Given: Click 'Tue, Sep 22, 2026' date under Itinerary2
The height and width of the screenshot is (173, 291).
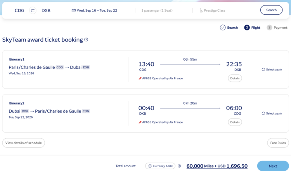Looking at the screenshot, I should (21, 117).
